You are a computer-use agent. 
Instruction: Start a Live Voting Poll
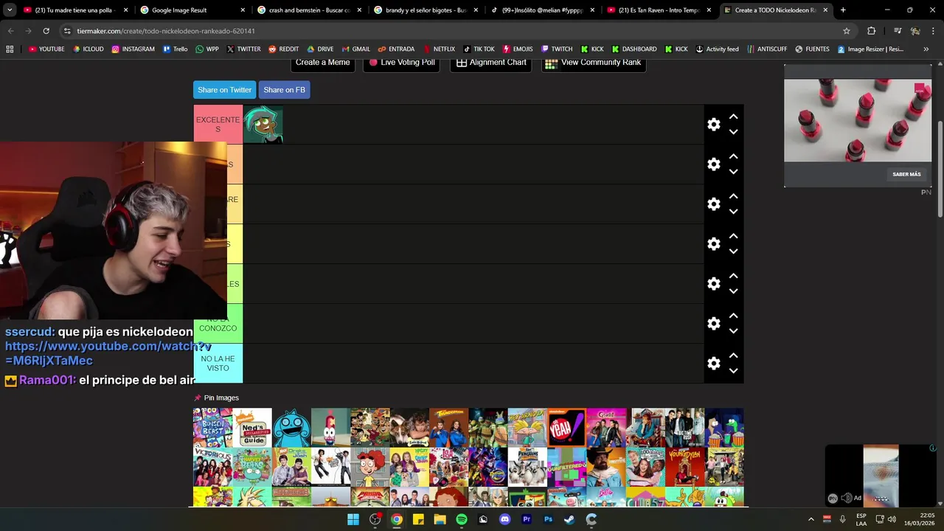click(x=402, y=63)
